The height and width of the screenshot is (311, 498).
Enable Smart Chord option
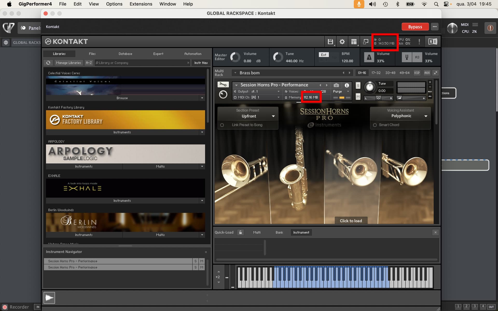coord(375,125)
